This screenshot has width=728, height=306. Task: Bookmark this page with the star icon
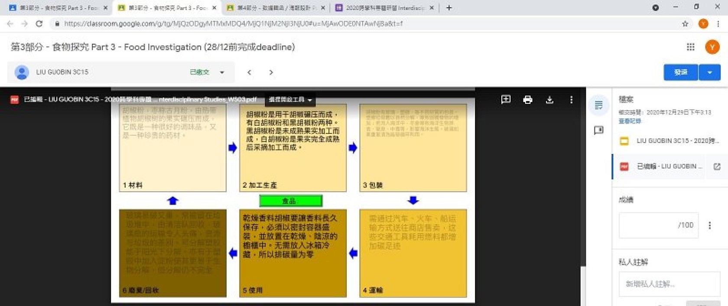685,24
